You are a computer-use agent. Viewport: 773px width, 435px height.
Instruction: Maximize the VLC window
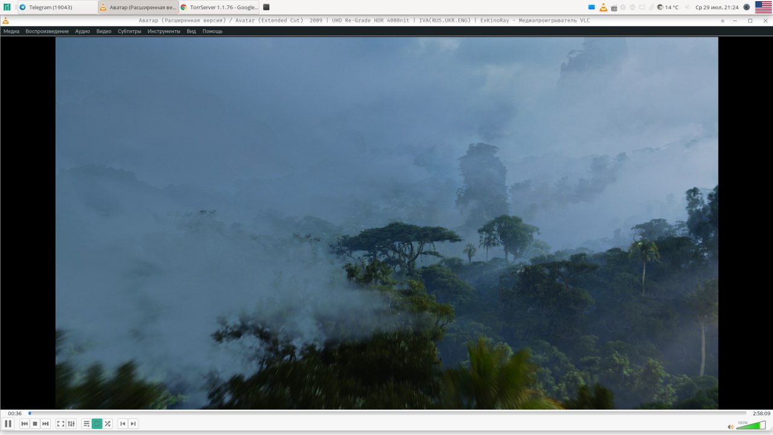pyautogui.click(x=750, y=21)
